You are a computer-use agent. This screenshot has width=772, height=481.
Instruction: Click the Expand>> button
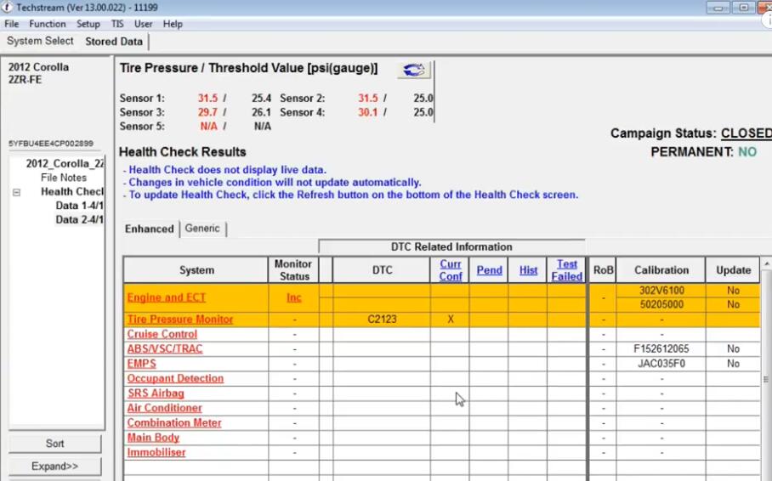coord(54,467)
